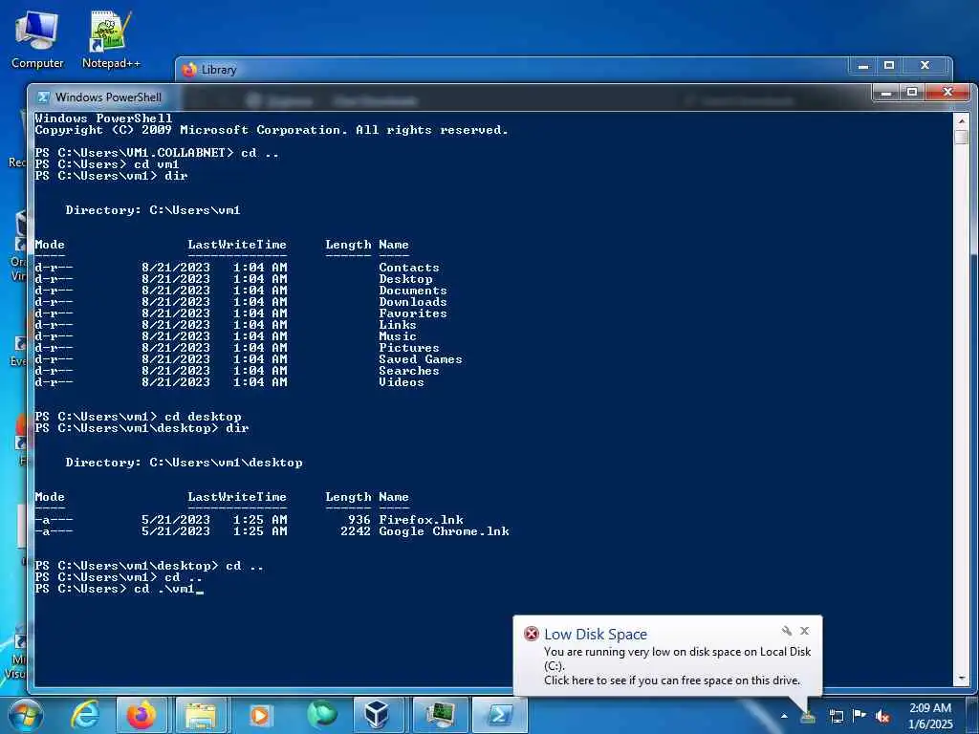Open the Computer desktop icon

(x=37, y=40)
